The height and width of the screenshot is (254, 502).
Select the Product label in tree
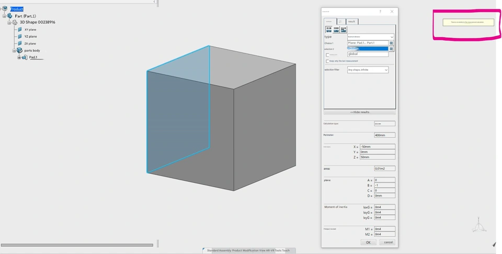[x=17, y=9]
